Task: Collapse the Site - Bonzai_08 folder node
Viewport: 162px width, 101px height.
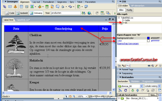Action: coord(119,98)
